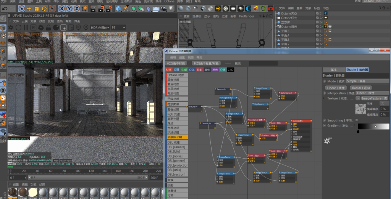Add a Camera object
The image size is (391, 199).
163,9
